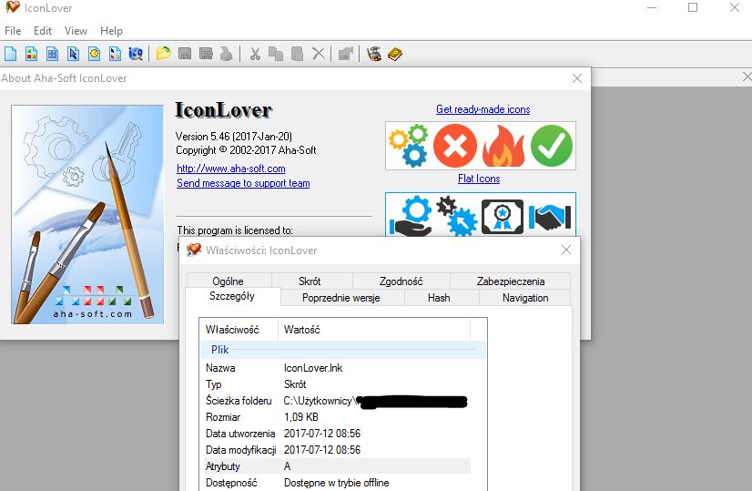The image size is (752, 491).
Task: Select the Szczegóły tab
Action: click(x=232, y=296)
